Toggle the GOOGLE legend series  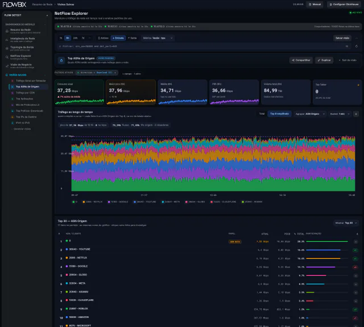click(x=118, y=202)
